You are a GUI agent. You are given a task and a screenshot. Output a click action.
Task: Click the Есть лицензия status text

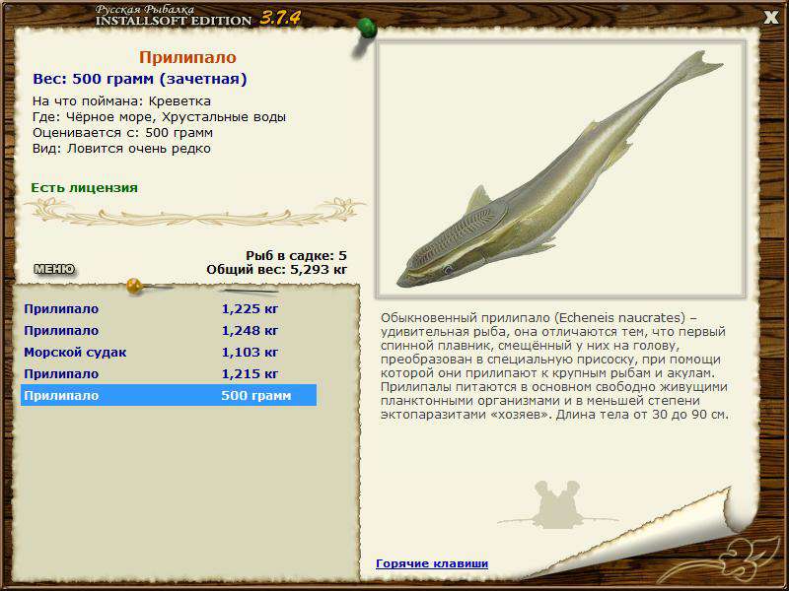coord(84,188)
